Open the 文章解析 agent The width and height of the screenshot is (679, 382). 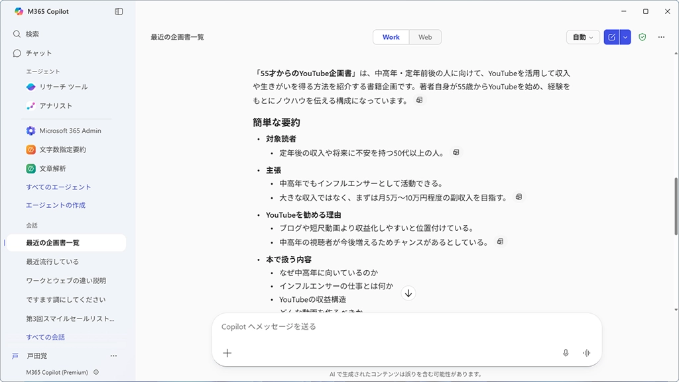(x=46, y=169)
